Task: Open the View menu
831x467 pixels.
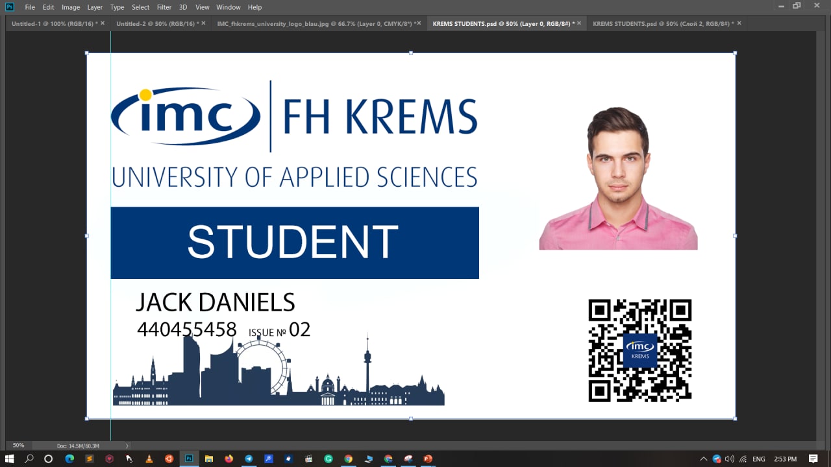Action: click(203, 7)
